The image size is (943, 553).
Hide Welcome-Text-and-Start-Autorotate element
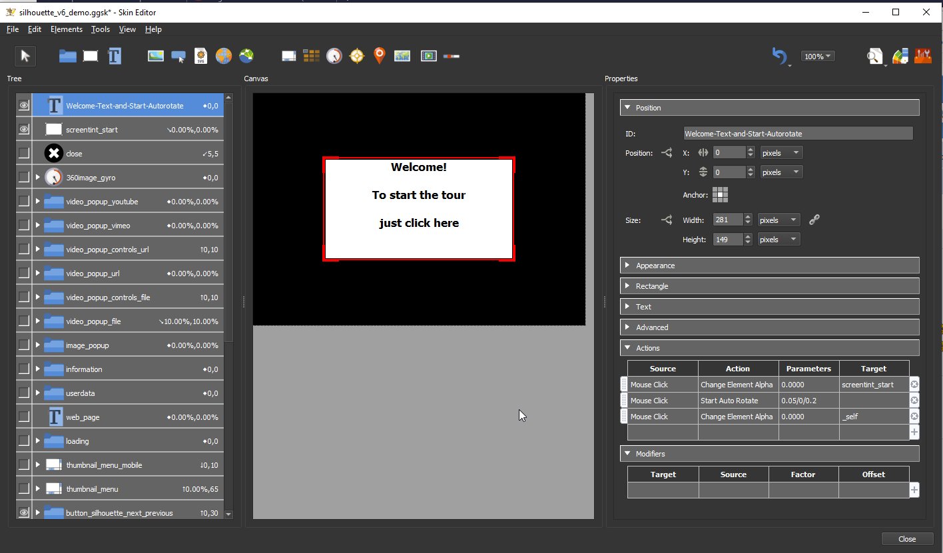24,106
